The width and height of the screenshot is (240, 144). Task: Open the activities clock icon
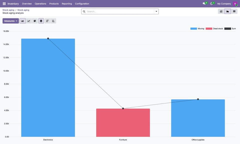pos(211,3)
